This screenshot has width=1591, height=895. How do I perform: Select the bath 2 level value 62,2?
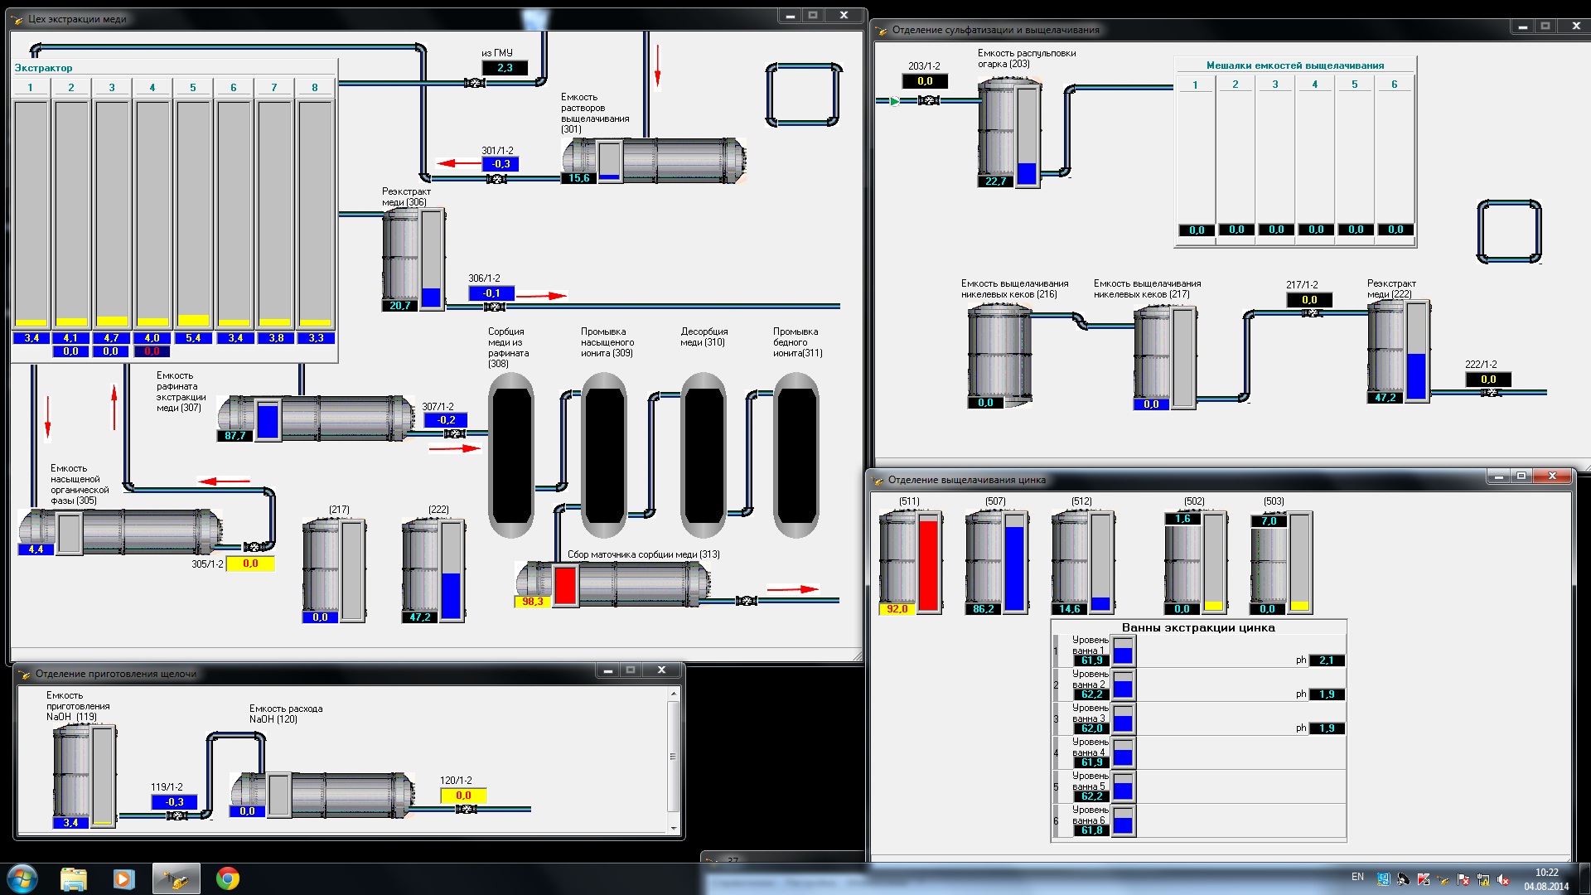1091,694
